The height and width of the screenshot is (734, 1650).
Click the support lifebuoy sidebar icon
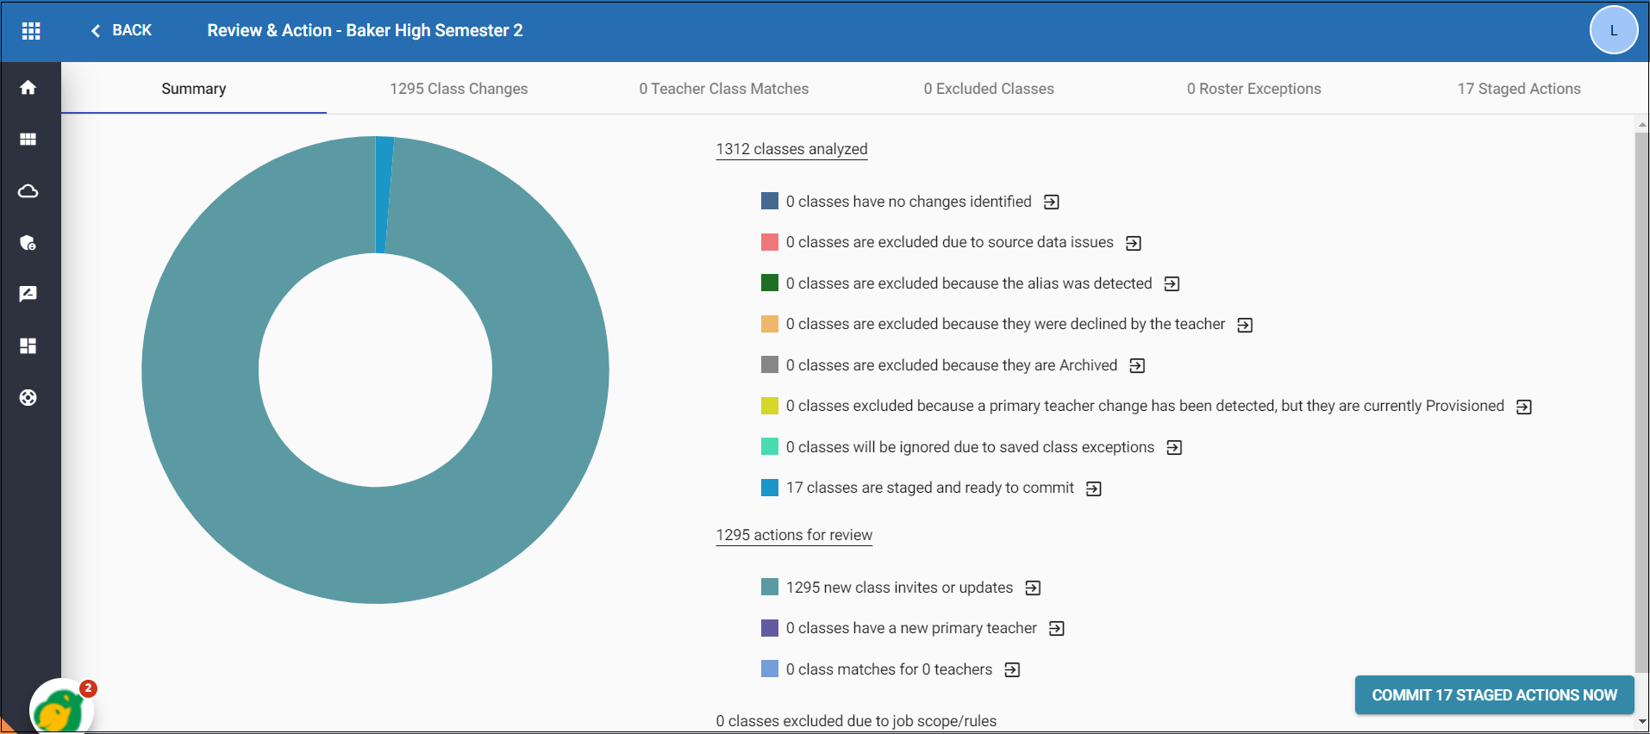(x=28, y=398)
